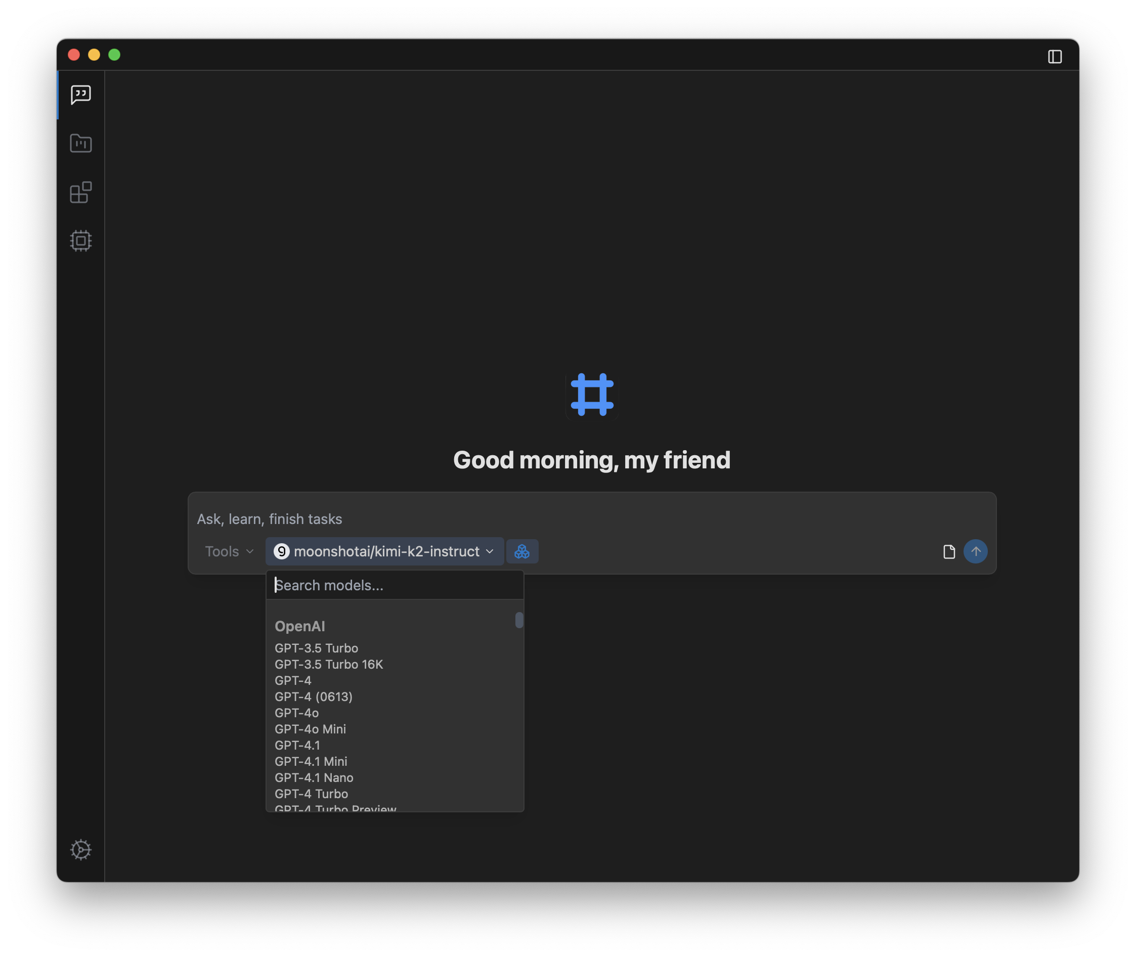Open the chat view in sidebar

(81, 95)
